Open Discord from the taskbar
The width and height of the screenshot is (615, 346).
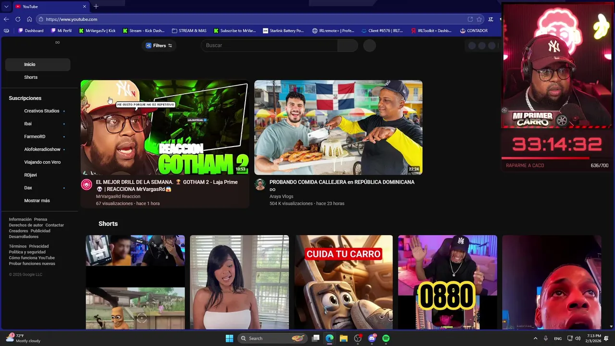[372, 338]
